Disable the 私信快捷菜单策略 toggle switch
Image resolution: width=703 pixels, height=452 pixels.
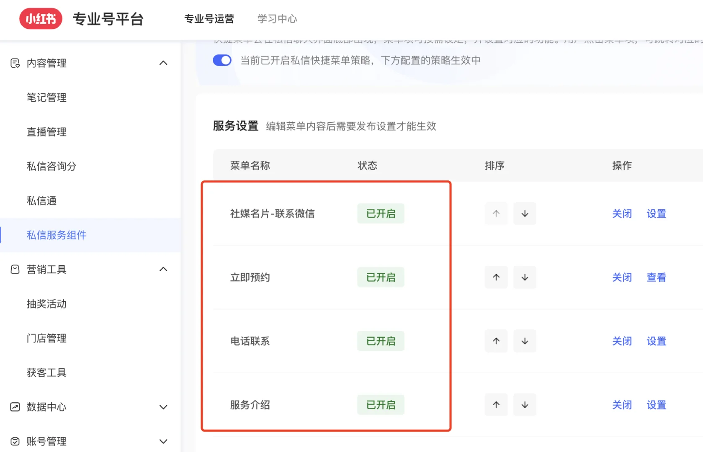click(x=222, y=60)
